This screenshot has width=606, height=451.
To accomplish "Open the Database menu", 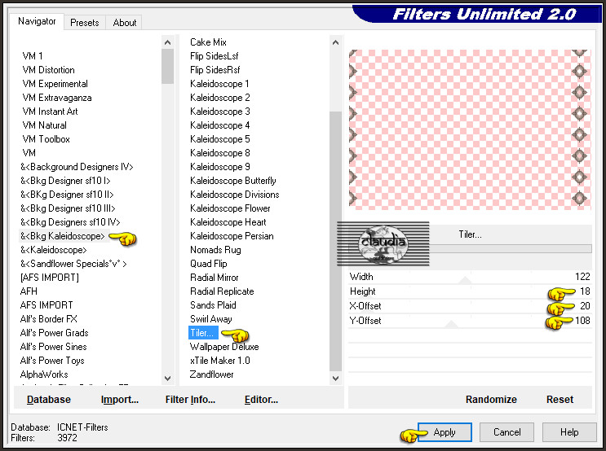I will [49, 399].
